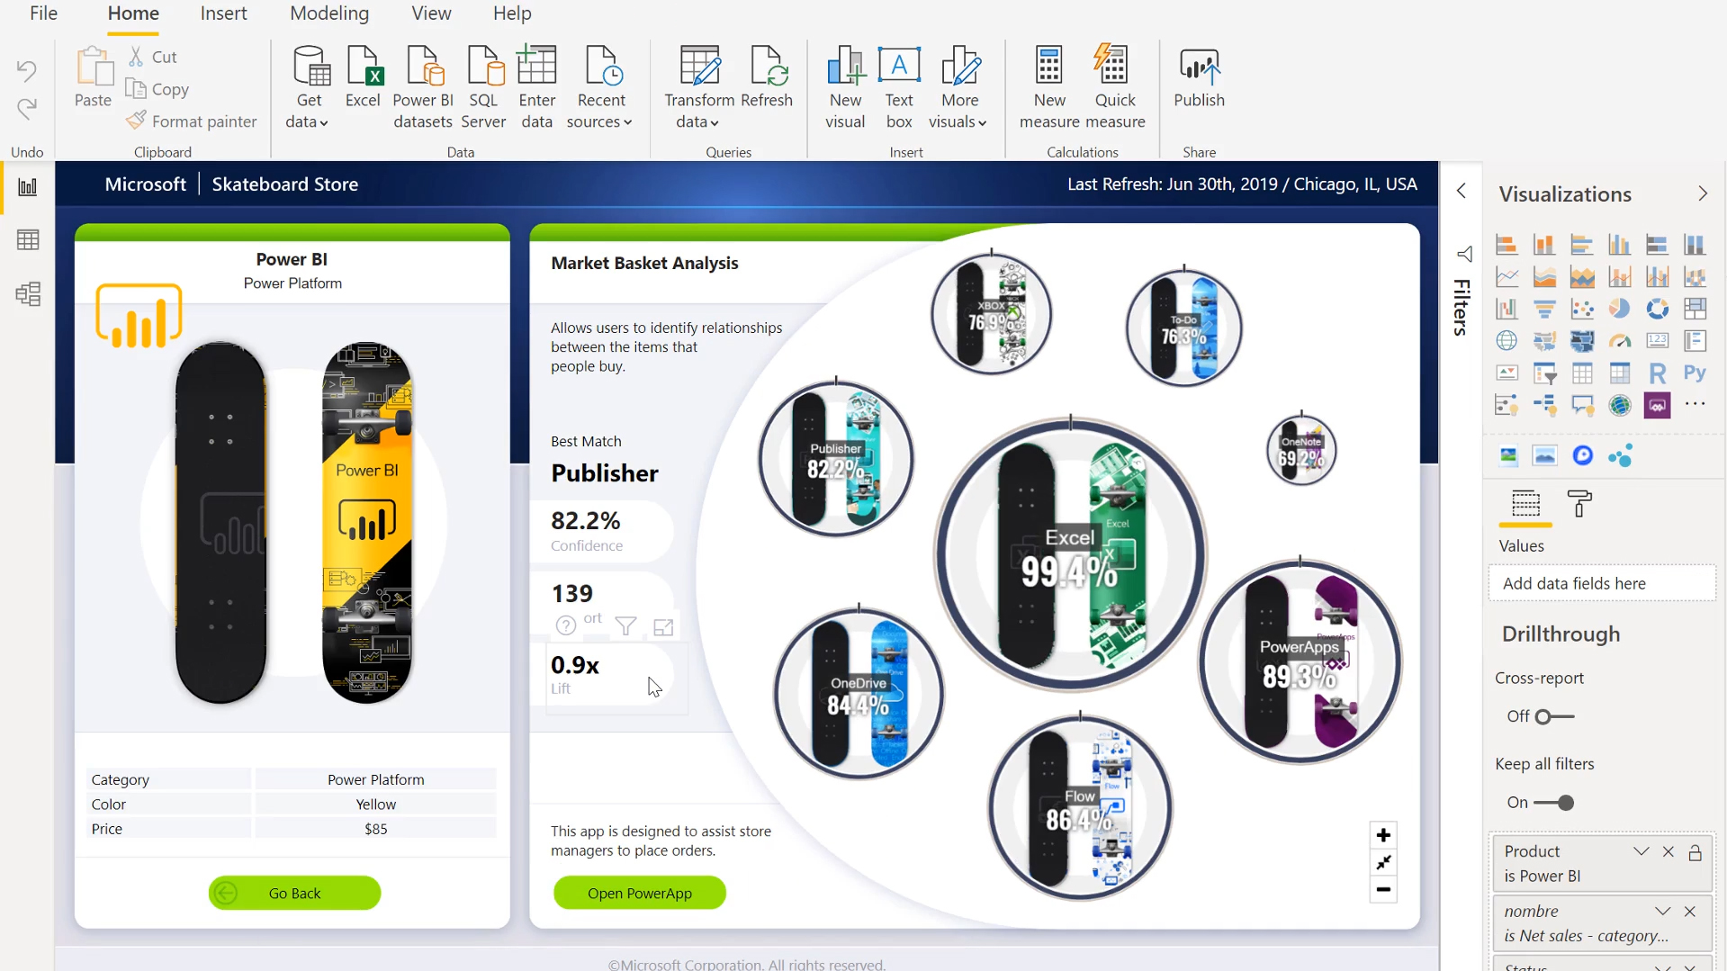Screen dimensions: 1727x971
Task: Select the stacked bar chart visual
Action: point(1507,245)
